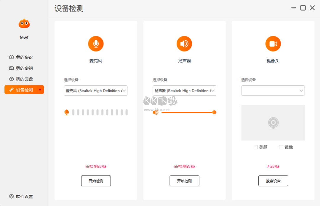Click the mute speaker icon beside volume slider
The height and width of the screenshot is (206, 320).
tap(156, 112)
